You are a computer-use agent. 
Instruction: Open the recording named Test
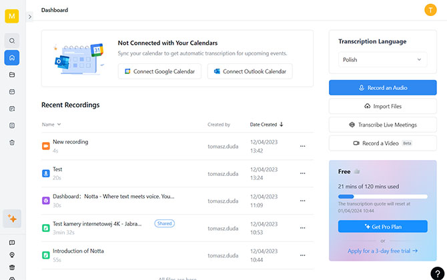(57, 169)
